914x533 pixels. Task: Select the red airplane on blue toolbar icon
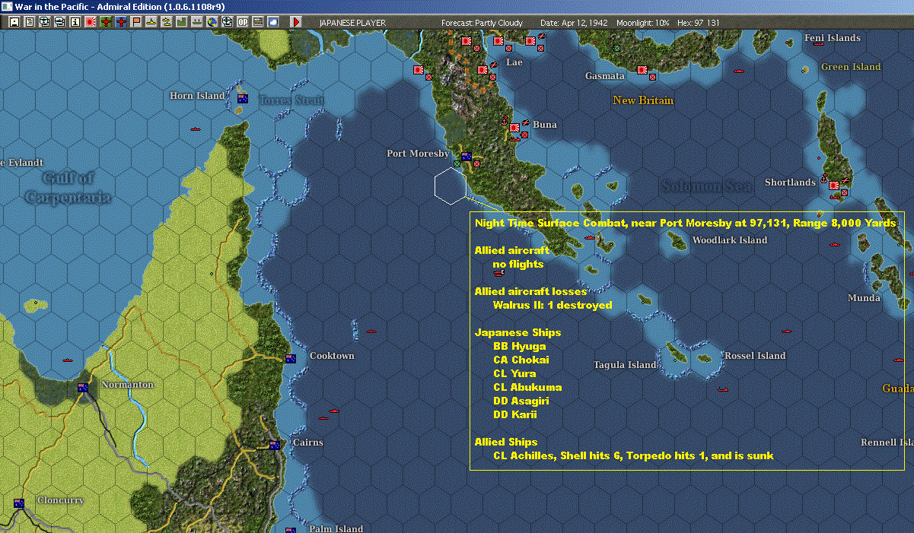(x=121, y=22)
